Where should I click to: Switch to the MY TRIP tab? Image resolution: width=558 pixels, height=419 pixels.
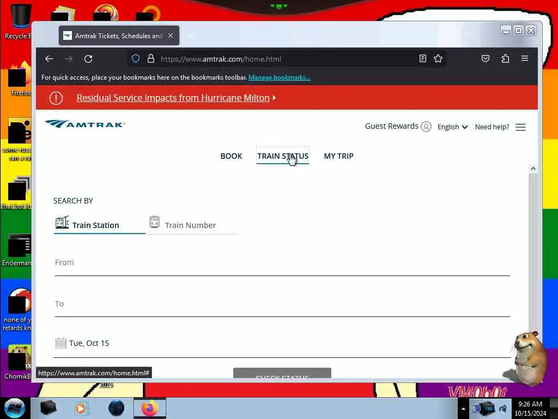click(339, 156)
